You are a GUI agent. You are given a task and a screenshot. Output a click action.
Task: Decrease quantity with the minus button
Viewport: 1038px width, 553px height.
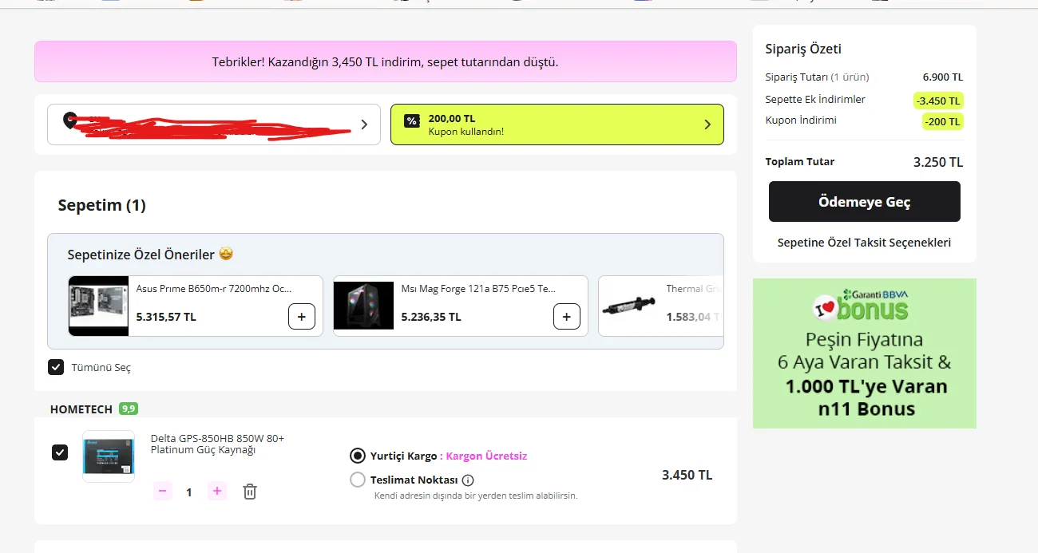(163, 492)
